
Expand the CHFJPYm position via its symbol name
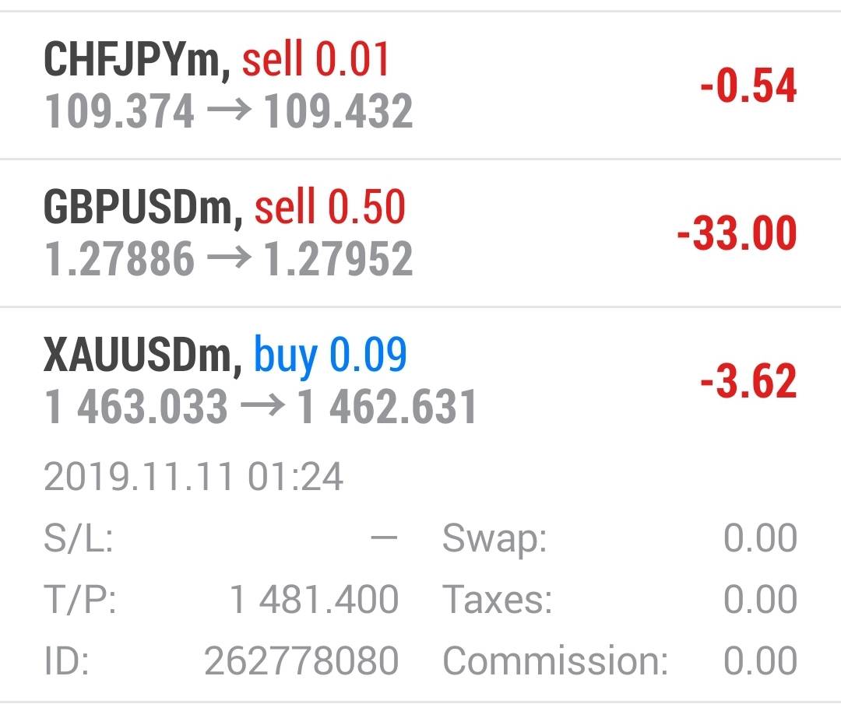coord(132,59)
